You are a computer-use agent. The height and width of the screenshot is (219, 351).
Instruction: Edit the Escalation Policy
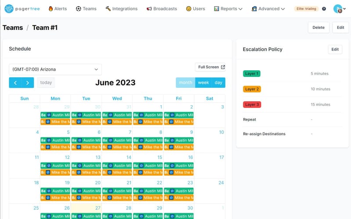coord(335,49)
